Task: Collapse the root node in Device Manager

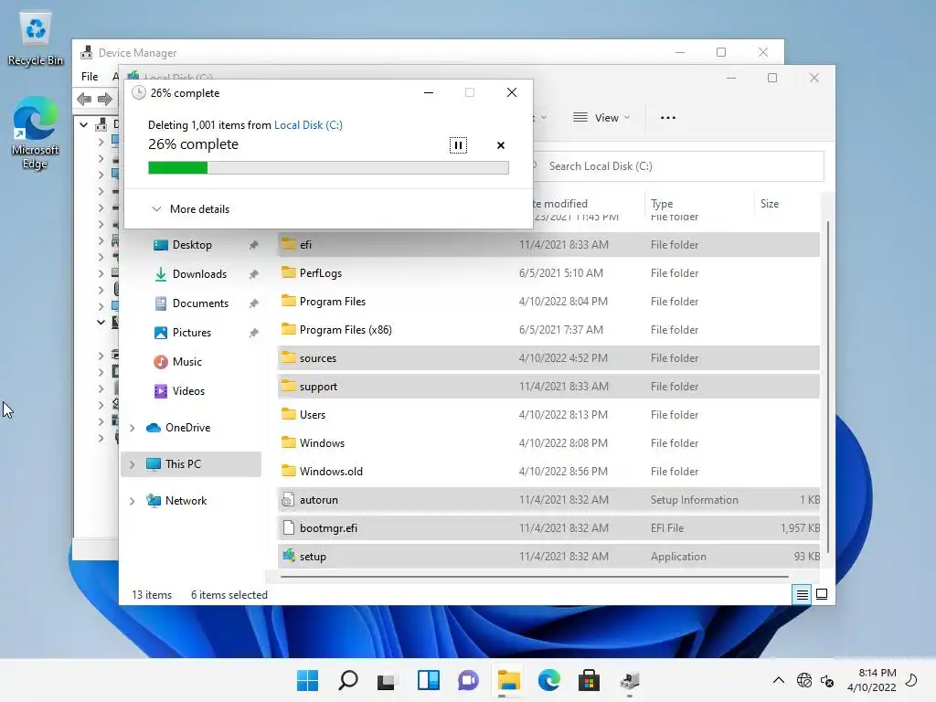Action: tap(83, 124)
